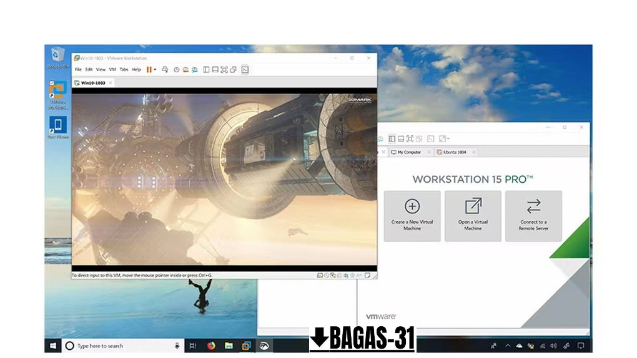The width and height of the screenshot is (637, 358).
Task: Expand the stretch guest dropdown in Workstation 15
Action: point(448,139)
